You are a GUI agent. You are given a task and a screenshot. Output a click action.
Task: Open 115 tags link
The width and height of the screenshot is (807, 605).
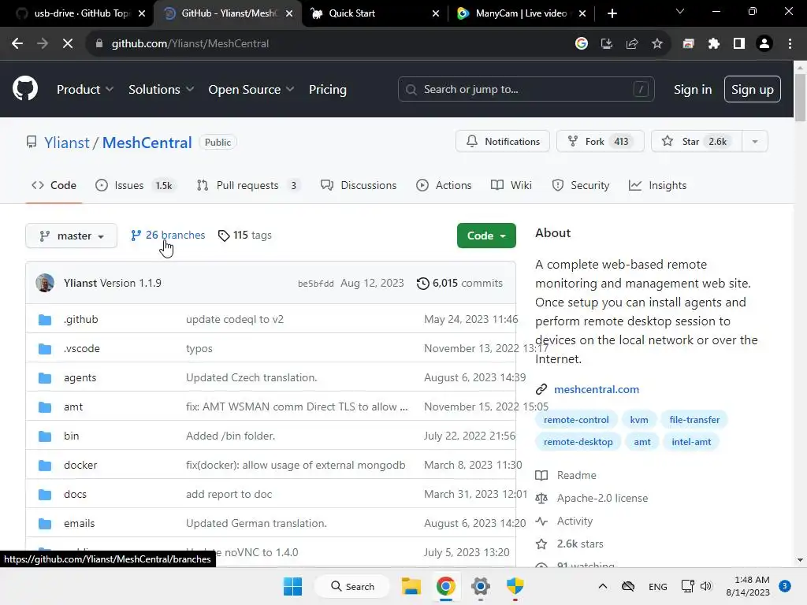pos(245,235)
